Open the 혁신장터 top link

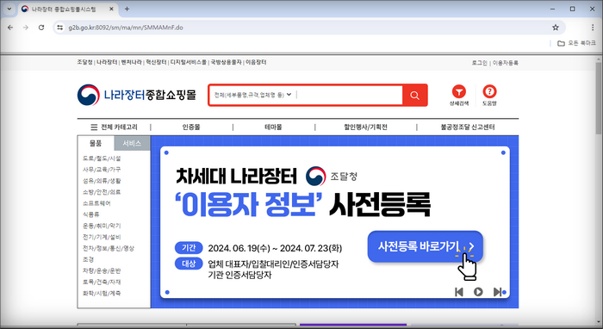tap(156, 62)
